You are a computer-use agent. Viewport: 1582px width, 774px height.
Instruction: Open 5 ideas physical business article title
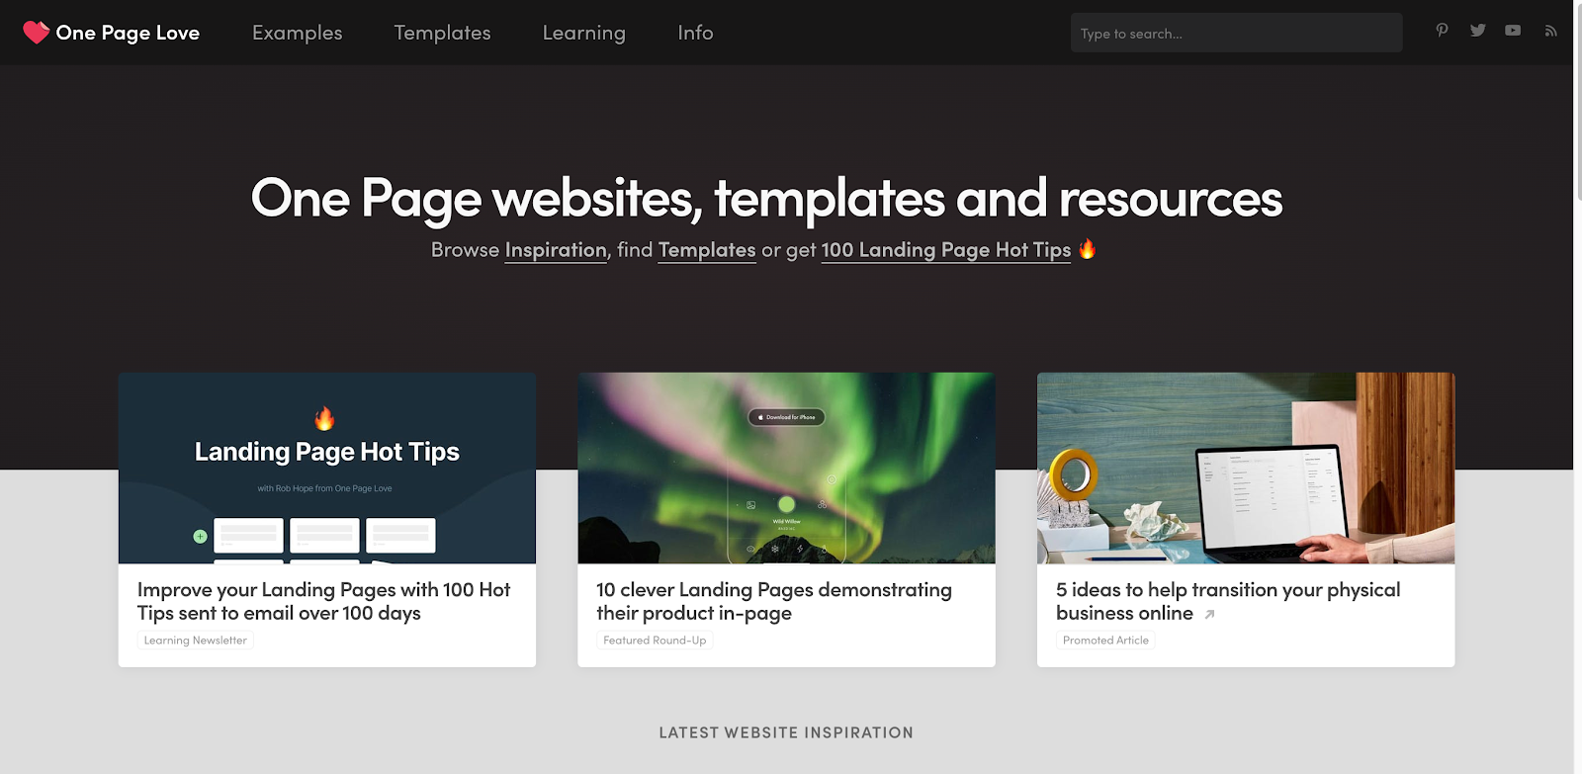tap(1228, 601)
